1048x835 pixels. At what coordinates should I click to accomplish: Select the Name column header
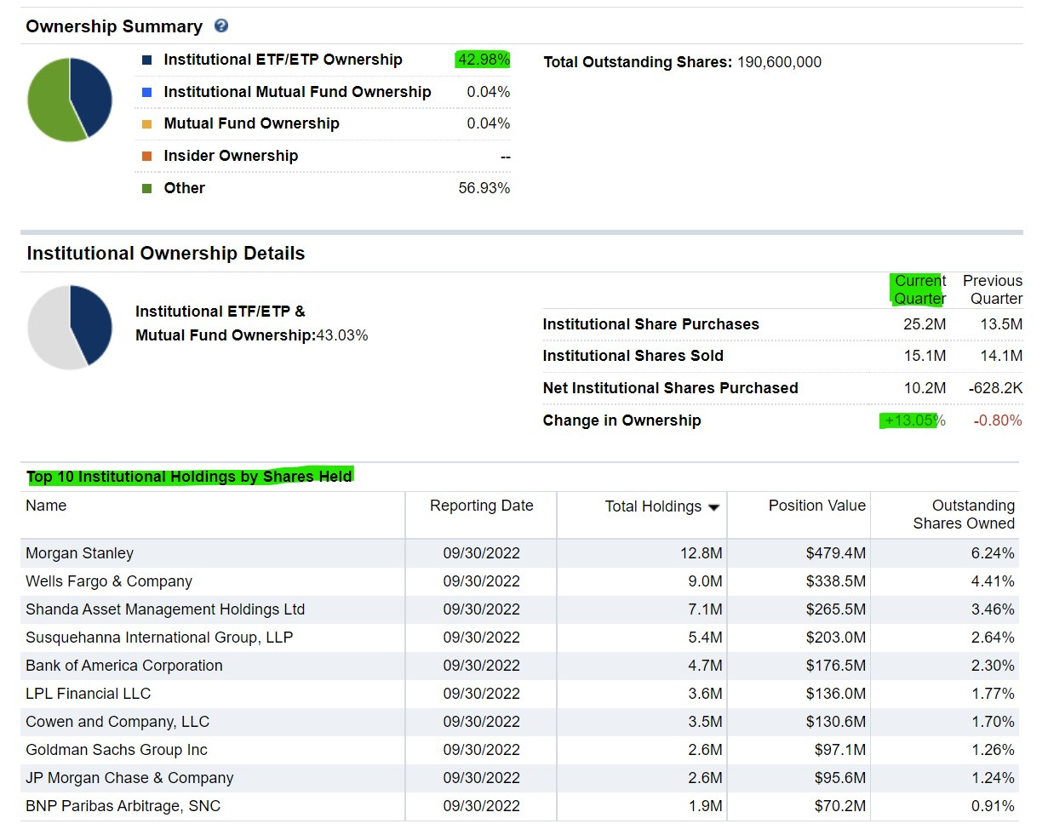46,506
